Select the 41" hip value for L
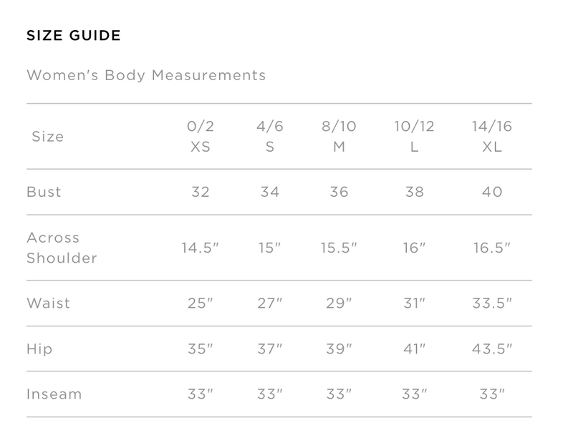This screenshot has height=438, width=573. 414,349
